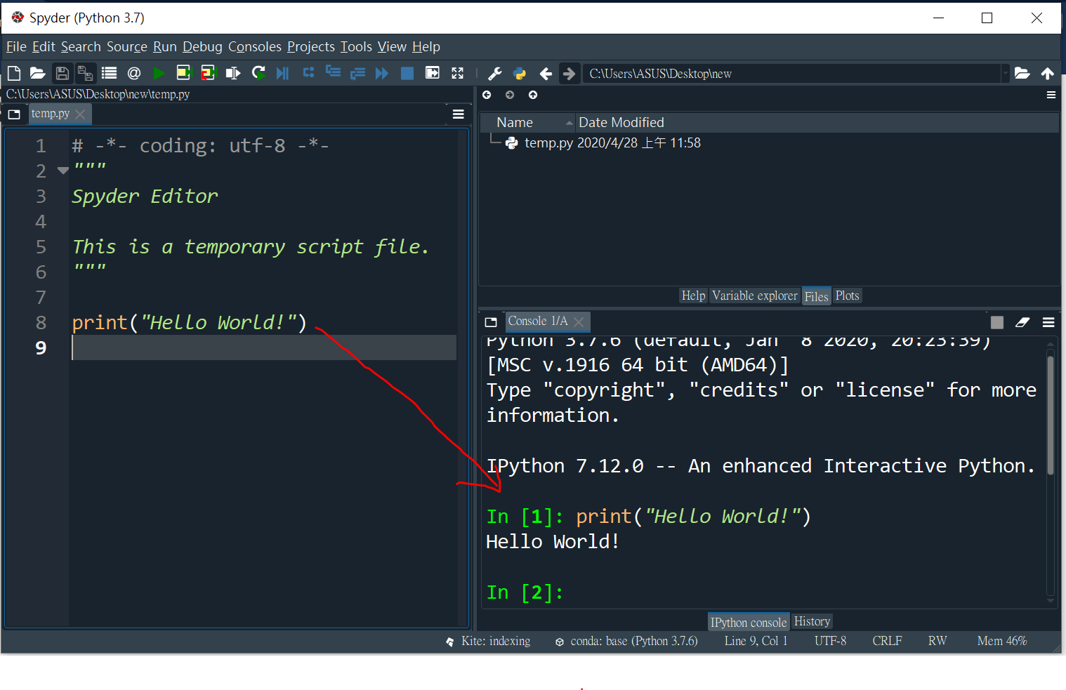Click the debugger Run current line icon

pyautogui.click(x=308, y=72)
